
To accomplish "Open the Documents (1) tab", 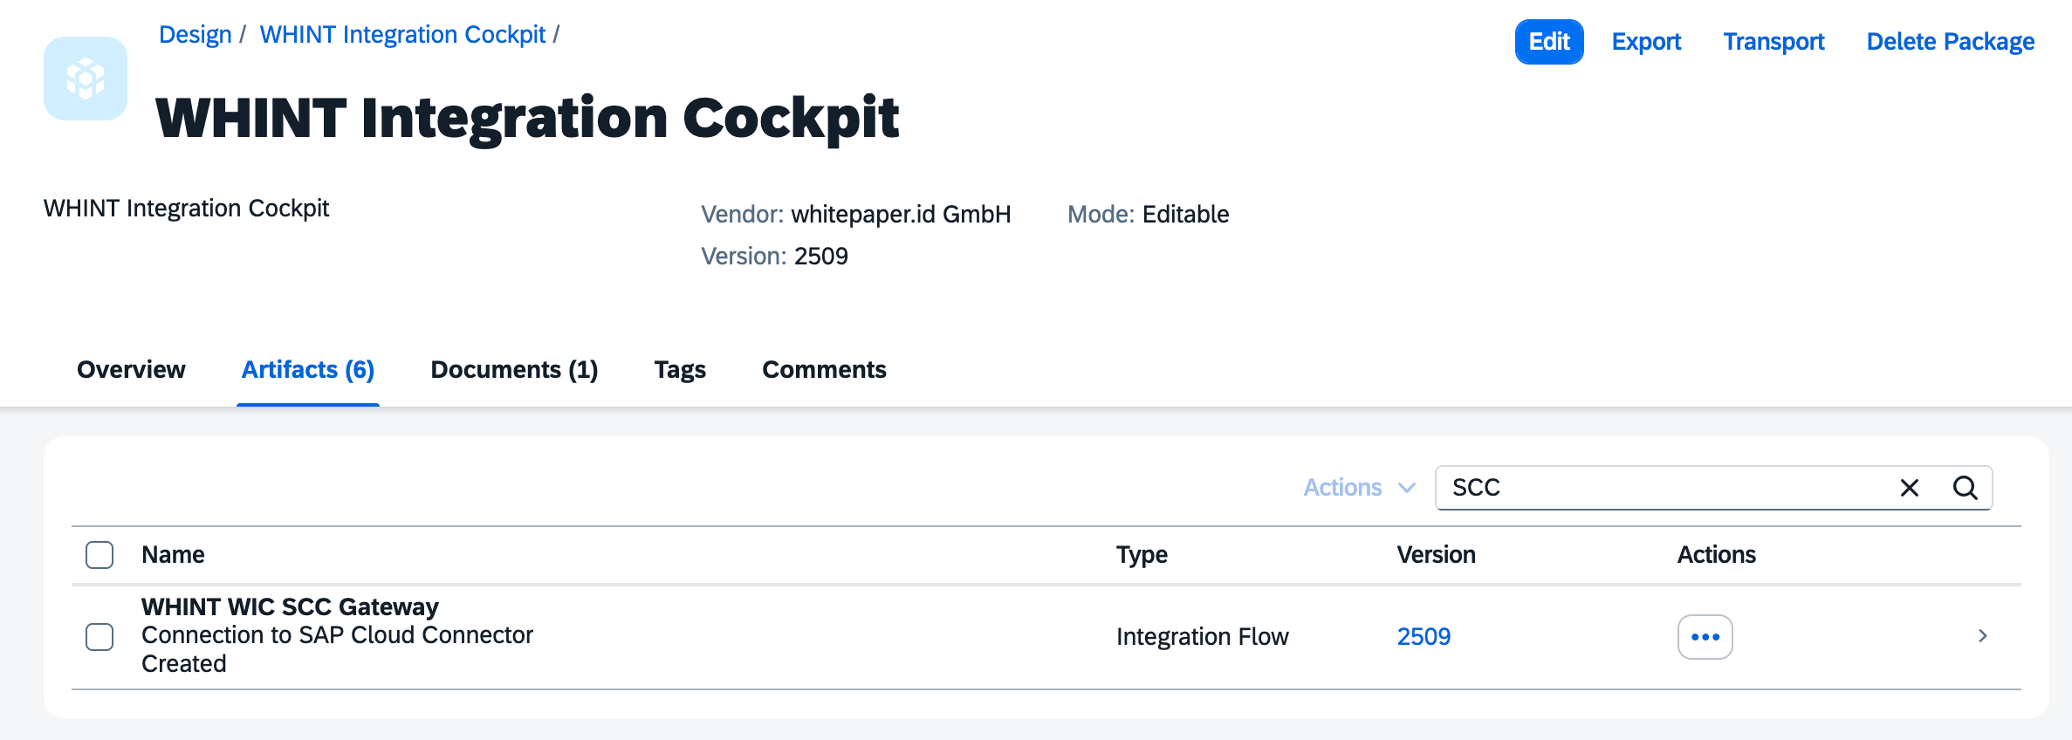I will pyautogui.click(x=514, y=370).
